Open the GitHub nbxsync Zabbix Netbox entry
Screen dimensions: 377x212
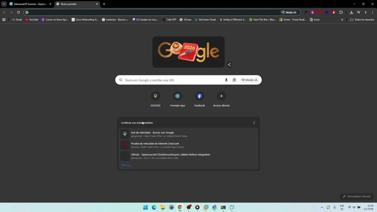[188, 156]
